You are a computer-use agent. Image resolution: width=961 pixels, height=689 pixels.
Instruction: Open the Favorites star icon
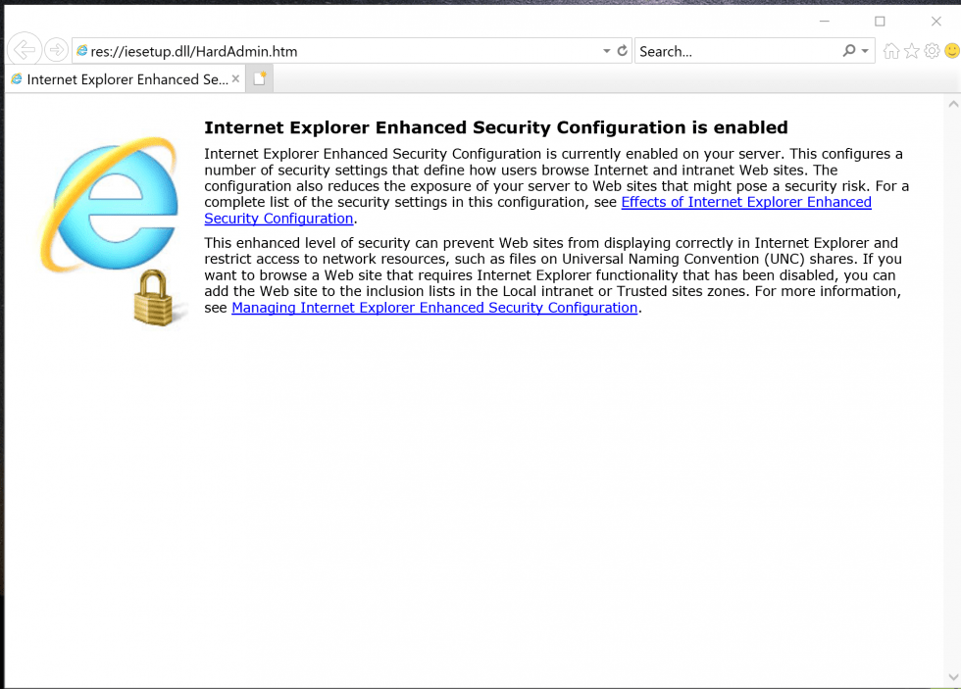(x=913, y=50)
